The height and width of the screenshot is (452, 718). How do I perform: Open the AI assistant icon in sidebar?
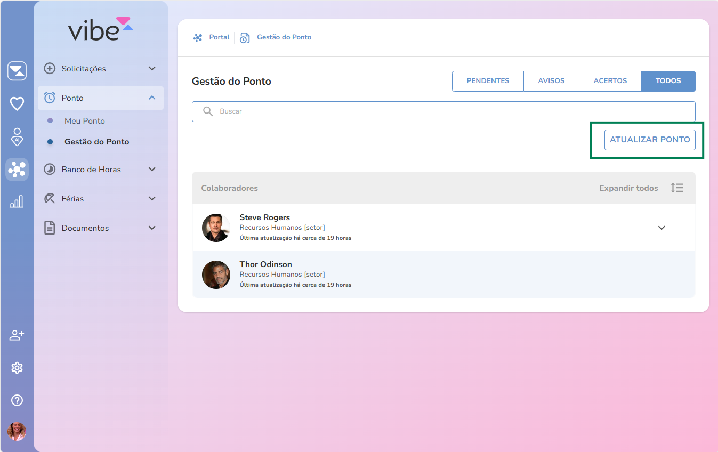click(17, 137)
